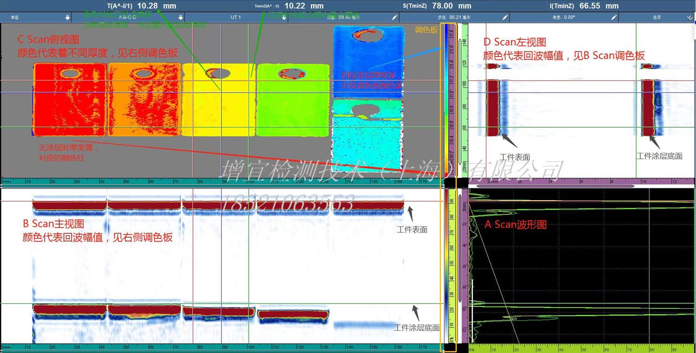
Task: Select the 选项 options menu
Action: [657, 17]
